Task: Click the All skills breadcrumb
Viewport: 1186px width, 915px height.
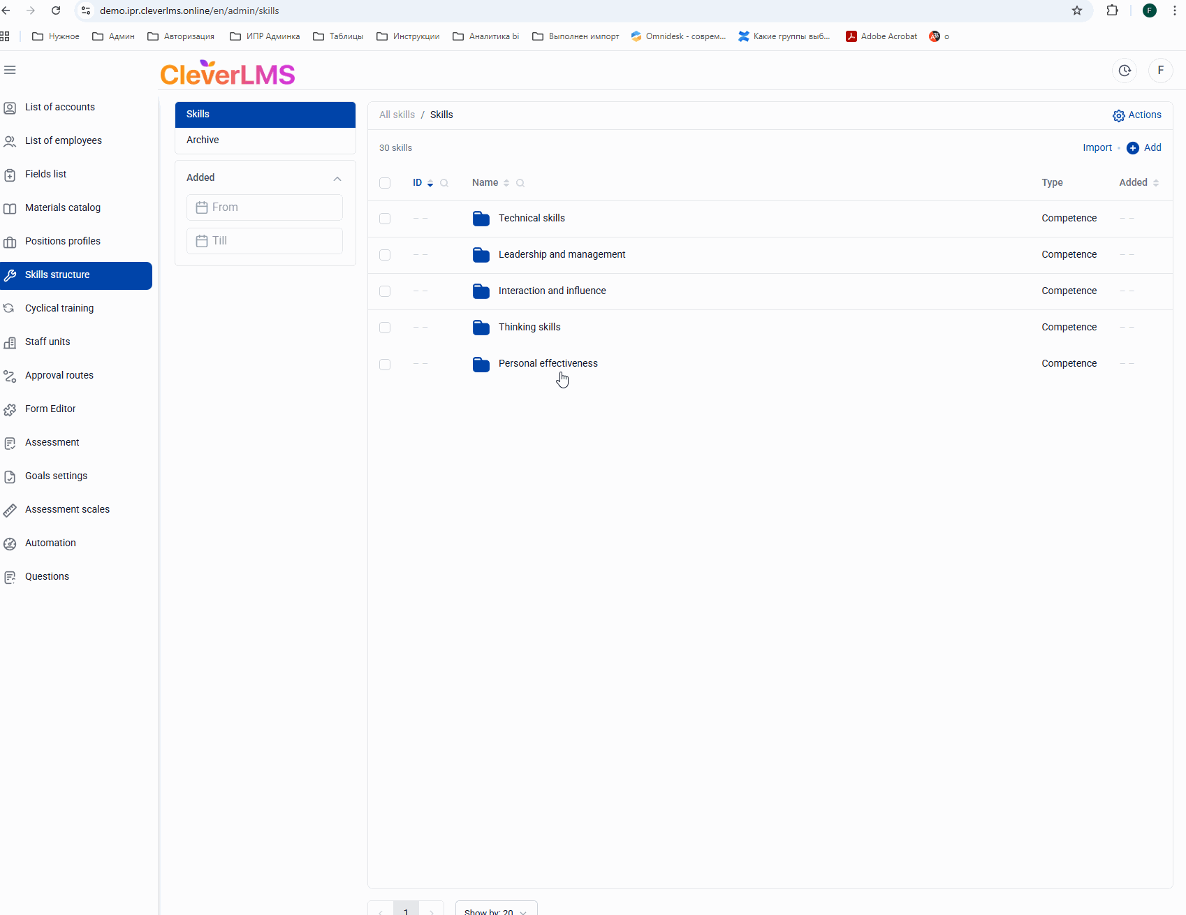Action: [397, 115]
